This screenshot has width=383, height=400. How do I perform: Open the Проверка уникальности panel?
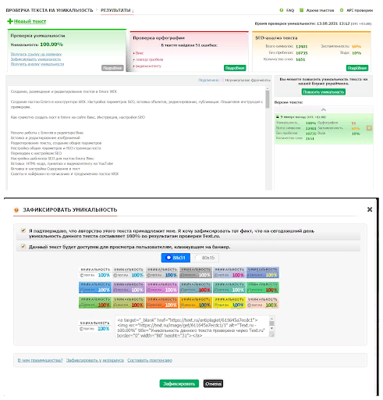click(x=37, y=36)
